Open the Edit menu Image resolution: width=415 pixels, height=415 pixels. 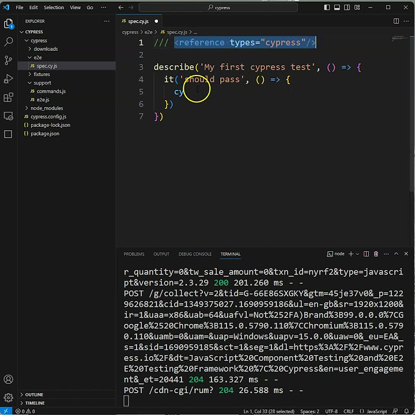[33, 7]
